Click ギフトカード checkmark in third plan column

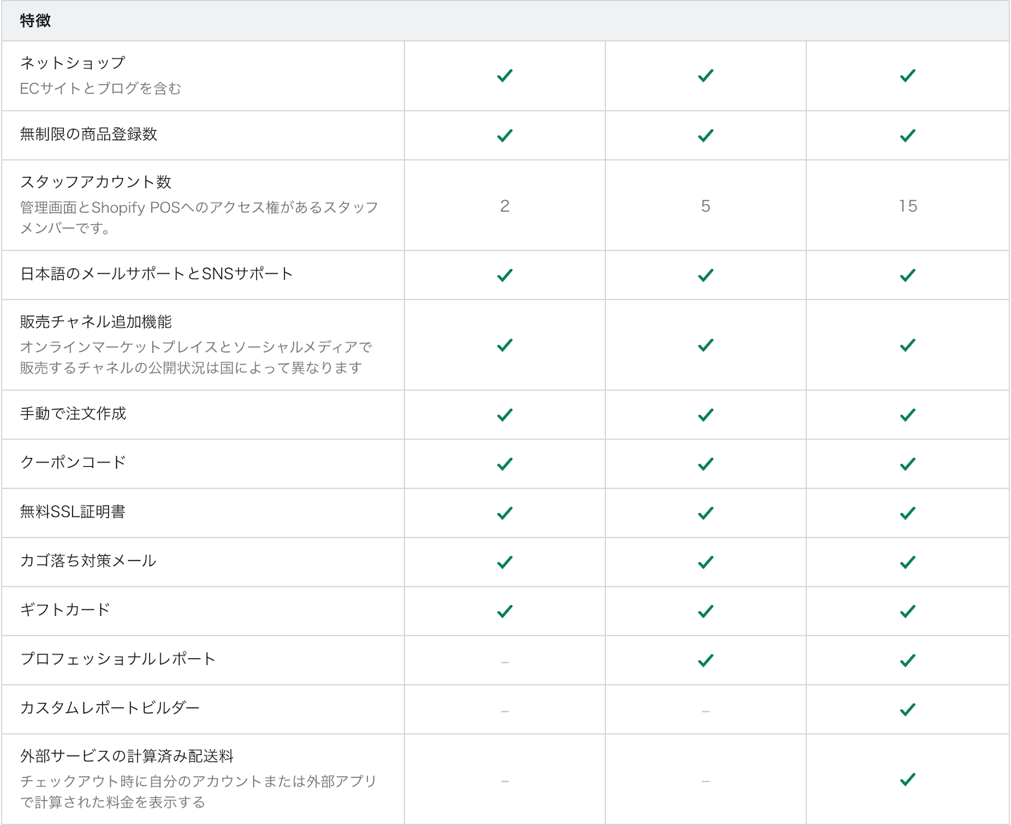point(908,611)
